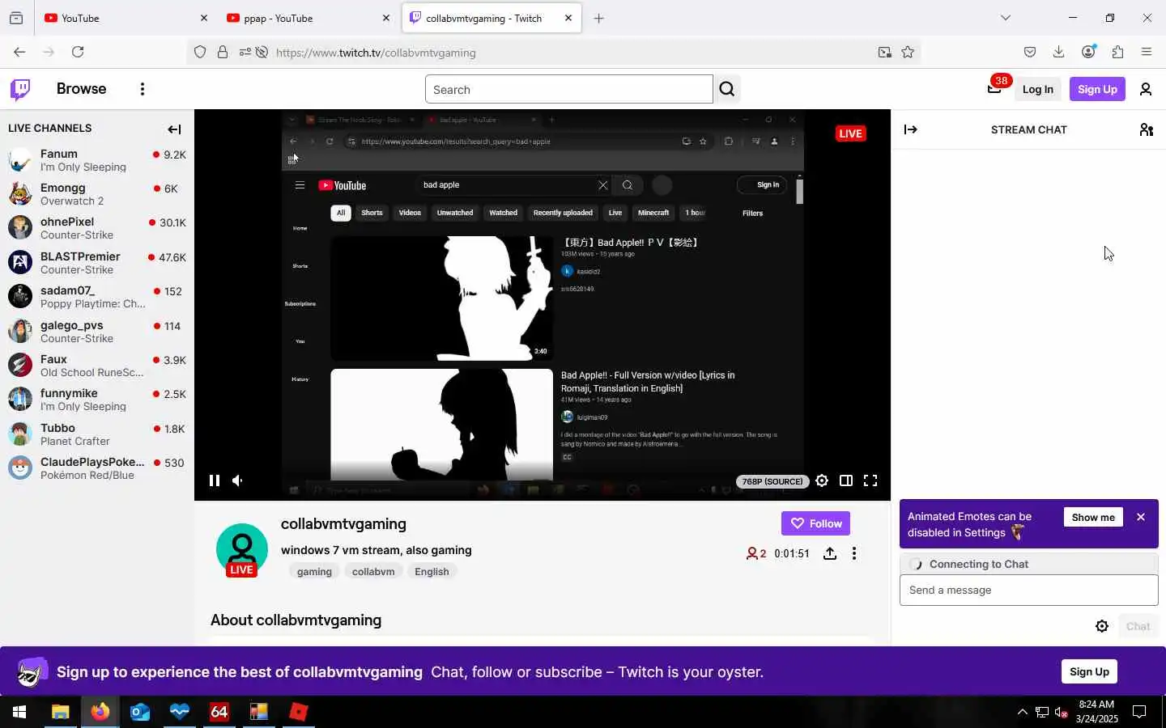
Task: Open Firefox application hamburger menu
Action: pos(1147,52)
